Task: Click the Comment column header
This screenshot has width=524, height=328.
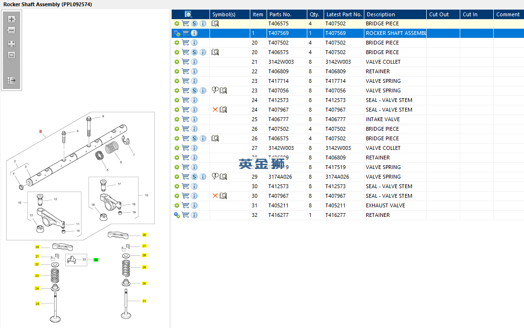Action: 509,14
